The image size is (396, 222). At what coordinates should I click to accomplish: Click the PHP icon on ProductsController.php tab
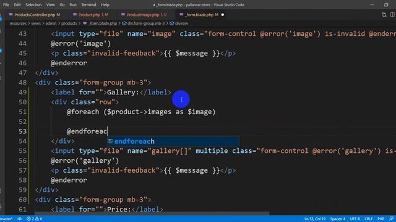point(11,15)
